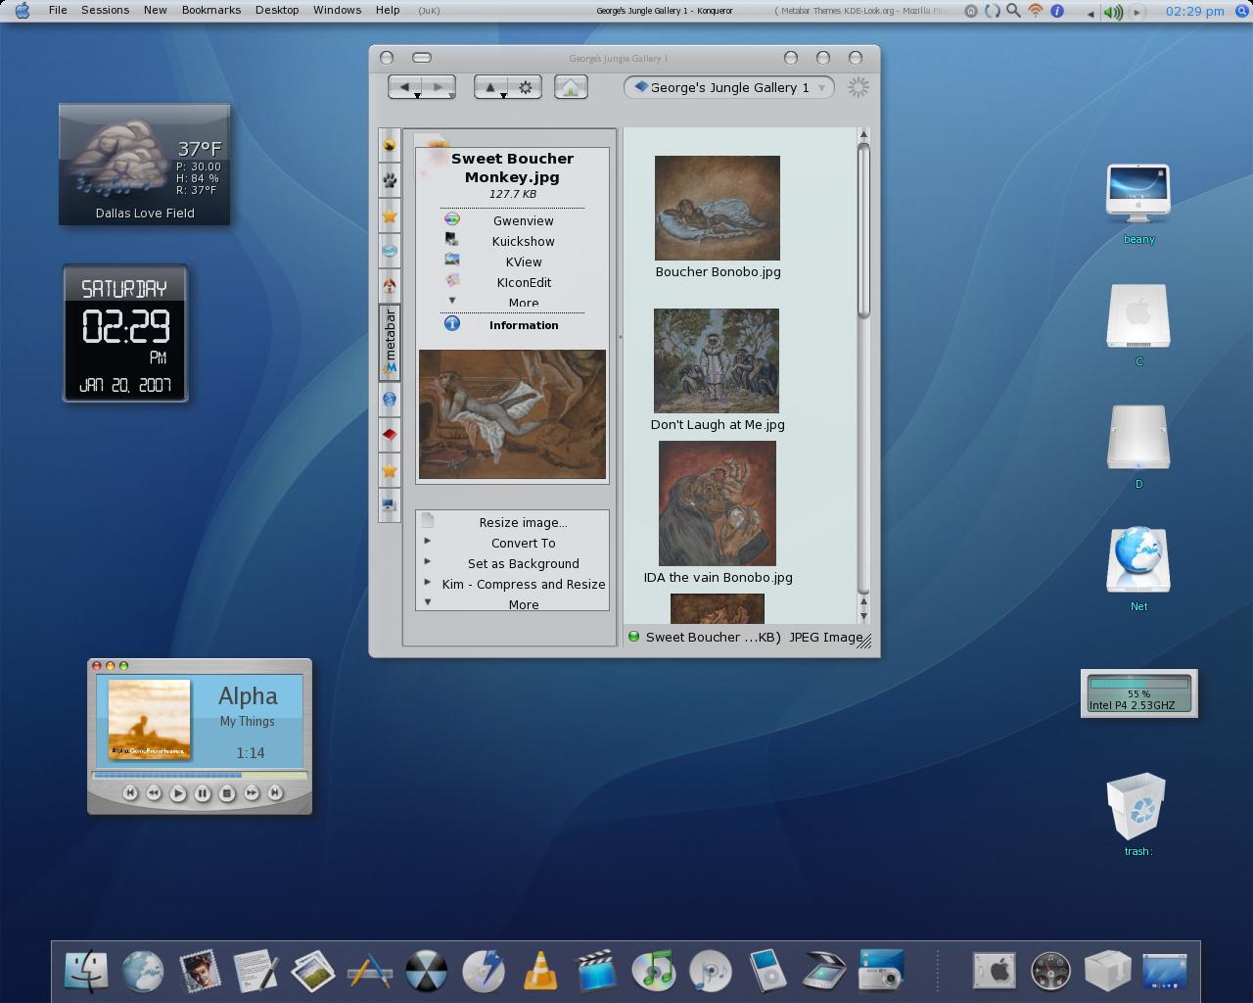Open the Help menu

[388, 10]
